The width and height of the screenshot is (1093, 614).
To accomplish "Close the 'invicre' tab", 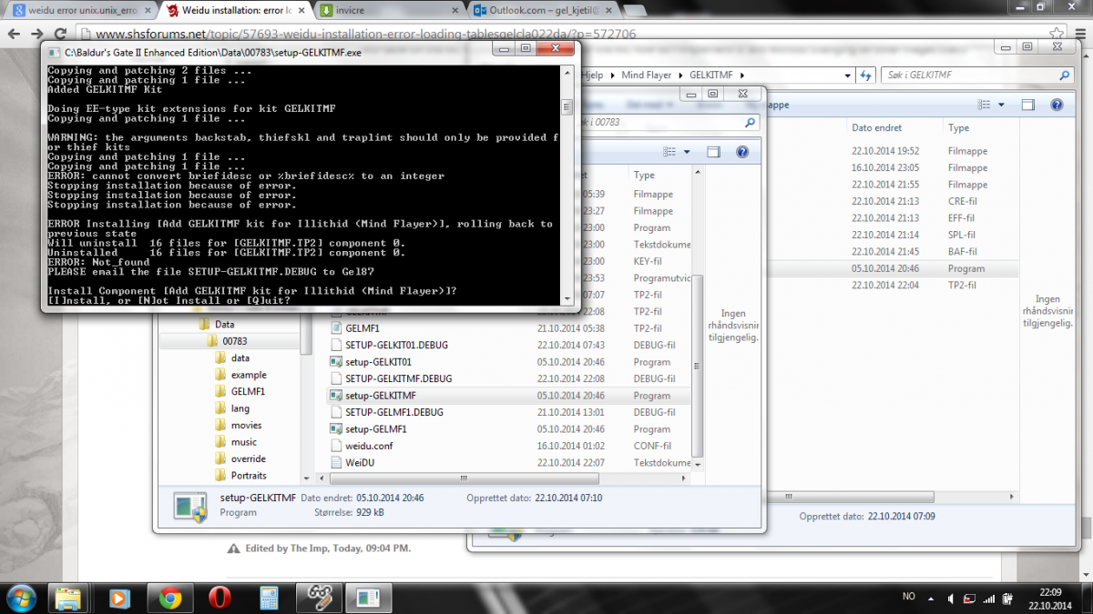I will point(453,11).
